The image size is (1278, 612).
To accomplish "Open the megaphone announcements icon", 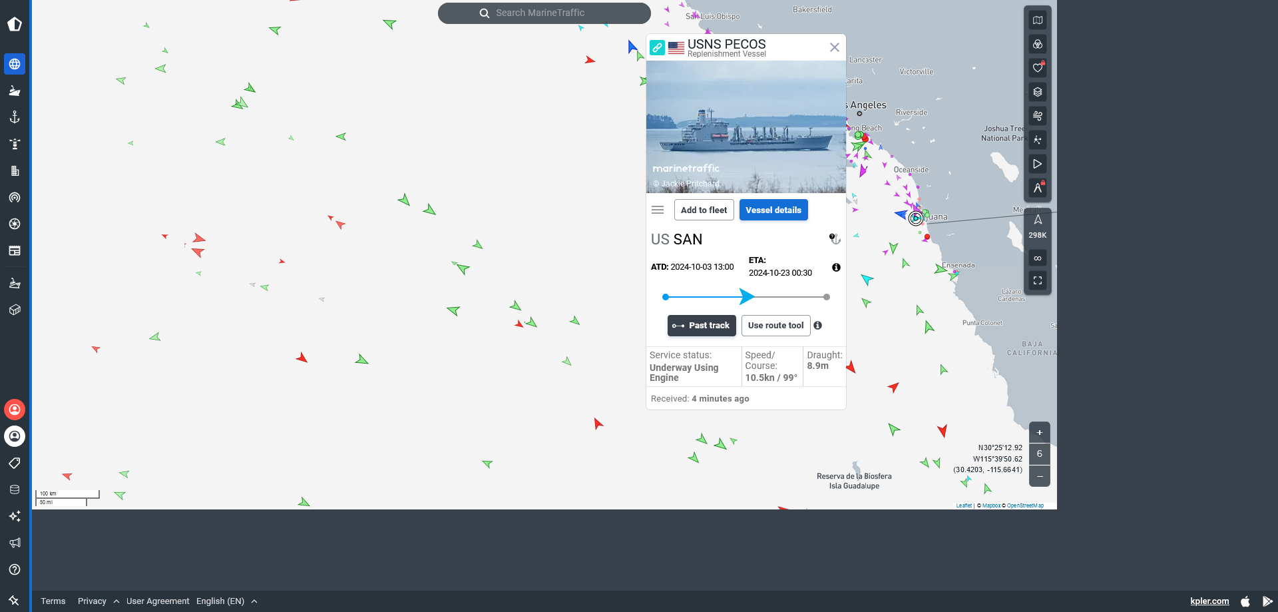I will 15,543.
